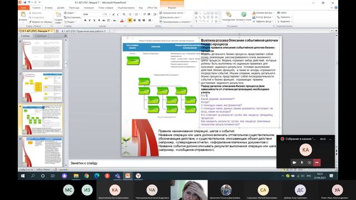The height and width of the screenshot is (200, 356).
Task: Open the File (Файл) tab
Action: point(23,8)
